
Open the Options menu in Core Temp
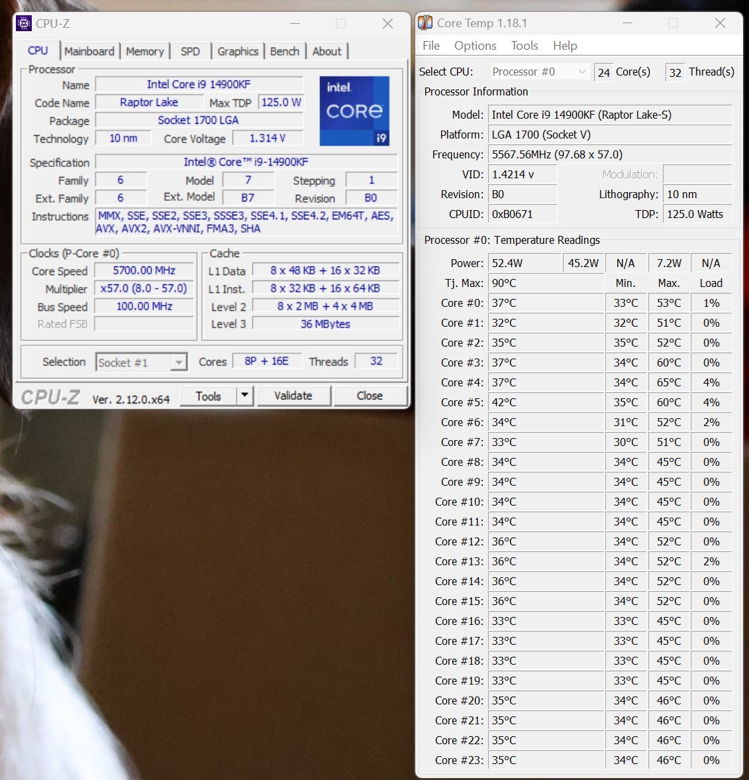(x=475, y=46)
